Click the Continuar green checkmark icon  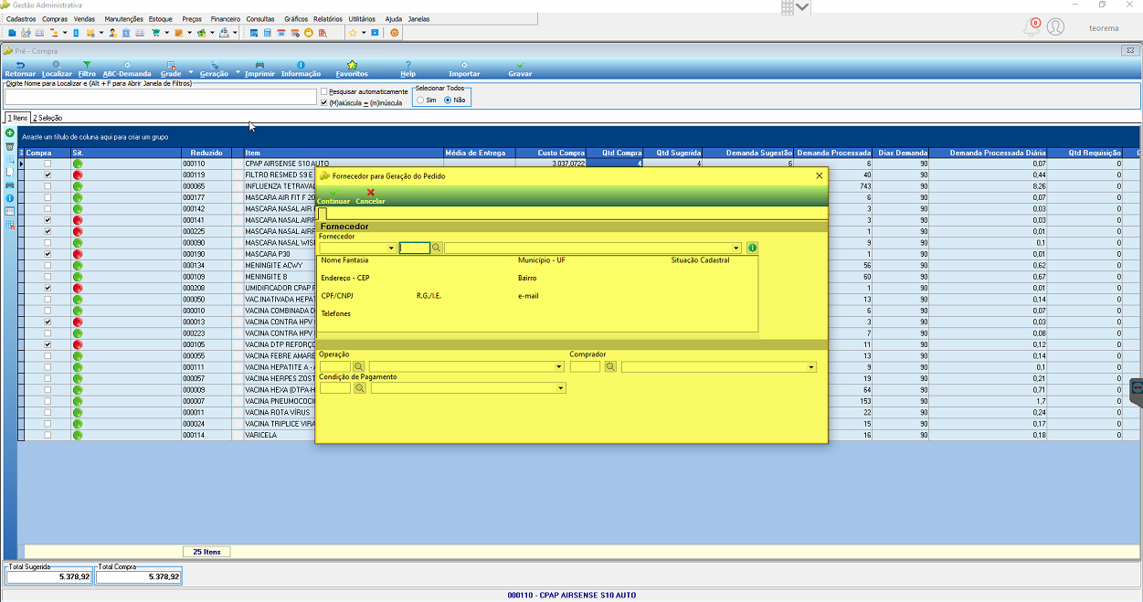coord(333,193)
